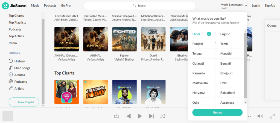The width and height of the screenshot is (280, 123).
Task: Open sidebar Podcasts under Top Playlists
Action: click(x=15, y=29)
